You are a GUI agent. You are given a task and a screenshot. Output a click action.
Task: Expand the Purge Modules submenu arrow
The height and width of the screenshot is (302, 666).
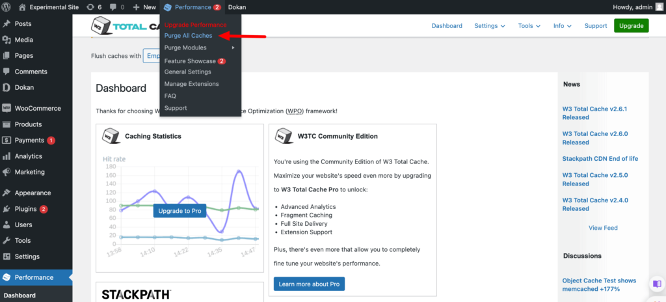(233, 48)
